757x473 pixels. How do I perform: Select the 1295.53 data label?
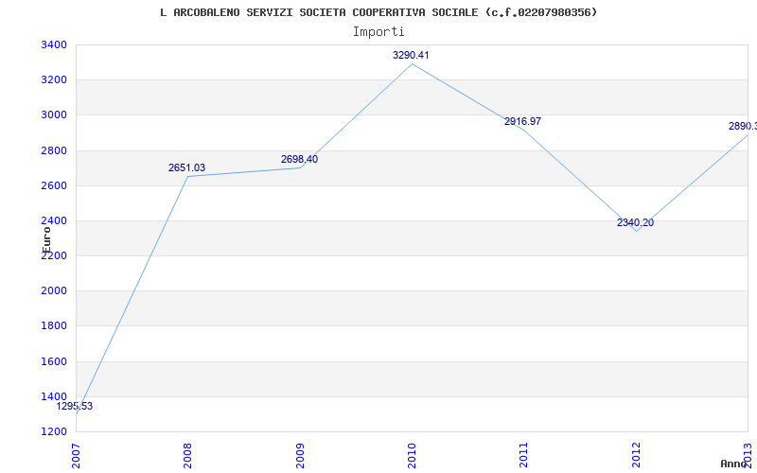pos(75,407)
